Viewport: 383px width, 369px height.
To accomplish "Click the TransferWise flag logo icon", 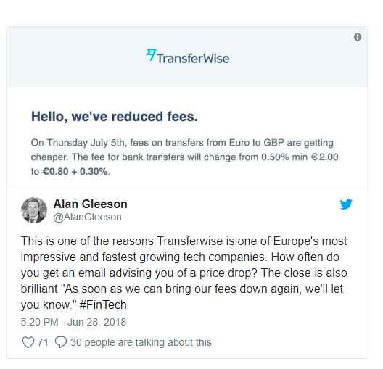I will pyautogui.click(x=151, y=54).
